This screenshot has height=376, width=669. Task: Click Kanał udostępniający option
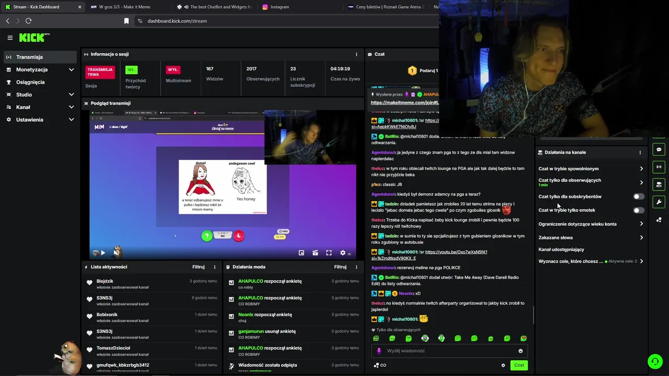(561, 250)
